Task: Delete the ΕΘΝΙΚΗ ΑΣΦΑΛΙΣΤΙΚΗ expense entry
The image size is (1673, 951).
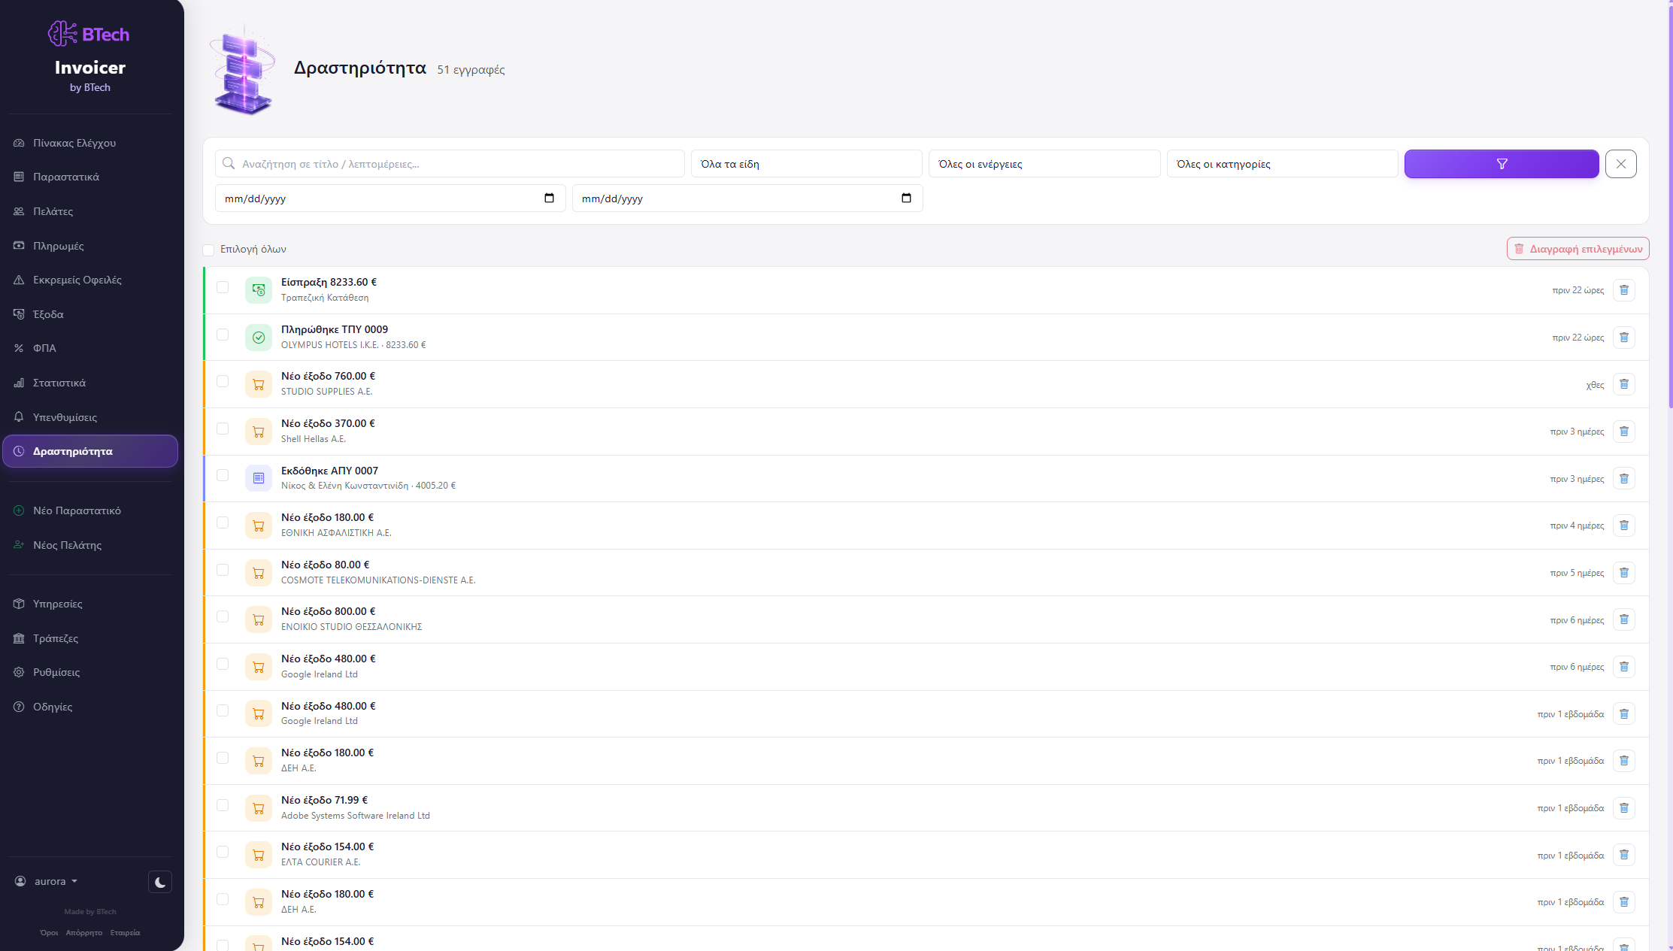Action: click(1623, 525)
